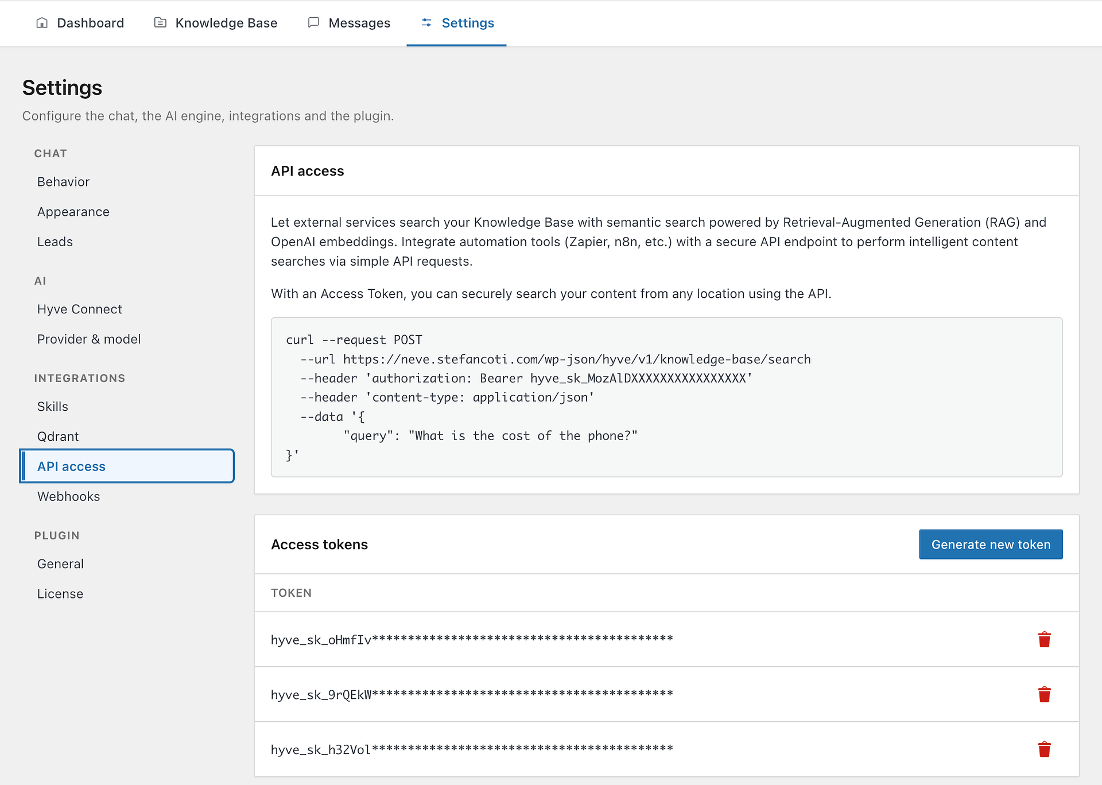Open Provider & model settings
Image resolution: width=1102 pixels, height=785 pixels.
[126, 339]
